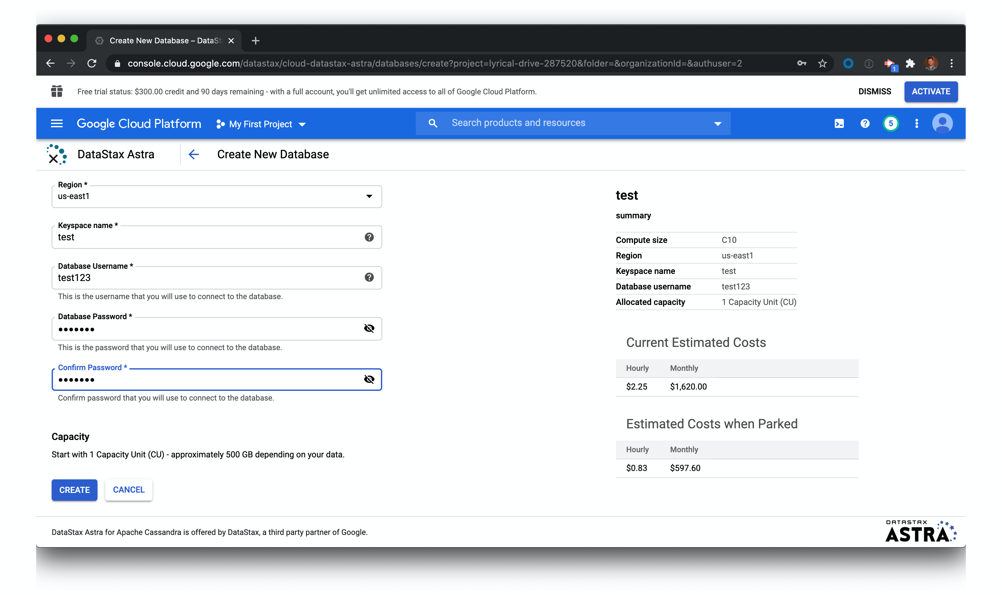
Task: Open a new browser tab
Action: point(256,40)
